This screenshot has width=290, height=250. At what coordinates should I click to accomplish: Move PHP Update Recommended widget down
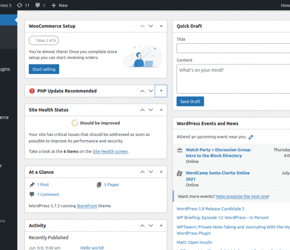click(x=151, y=91)
